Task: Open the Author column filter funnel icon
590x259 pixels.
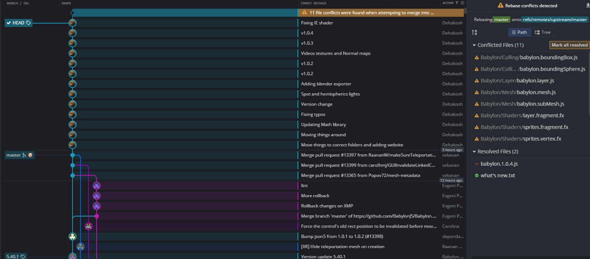Action: point(457,3)
